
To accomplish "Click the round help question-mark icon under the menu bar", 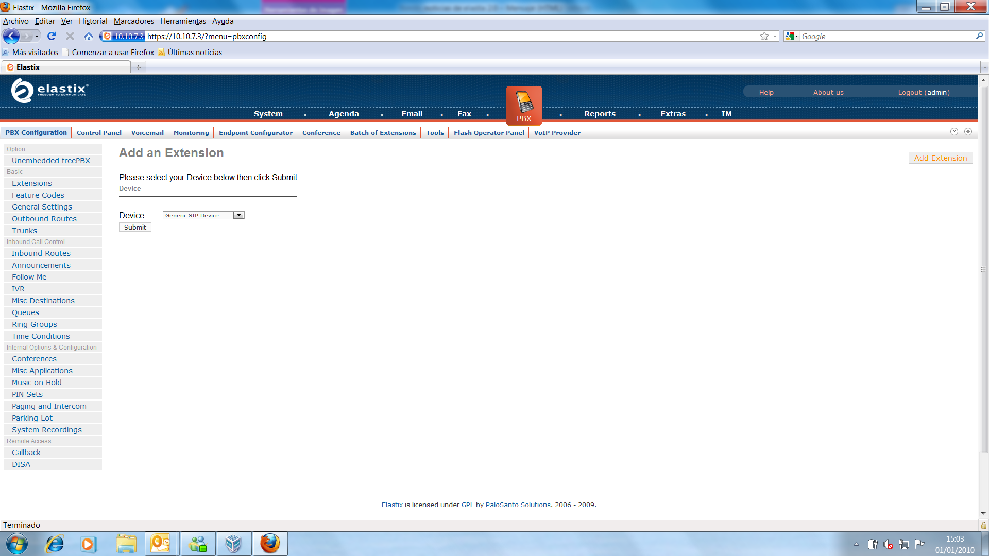I will coord(954,132).
